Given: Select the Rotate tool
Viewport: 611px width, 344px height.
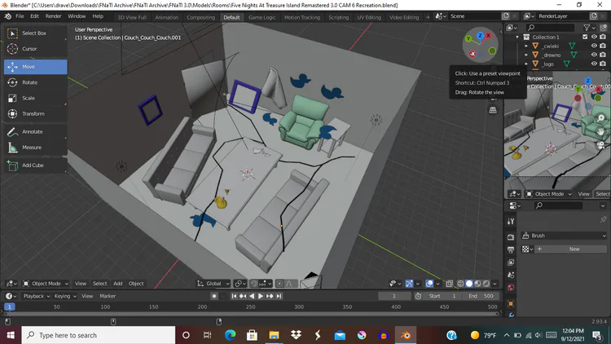Looking at the screenshot, I should coord(35,82).
